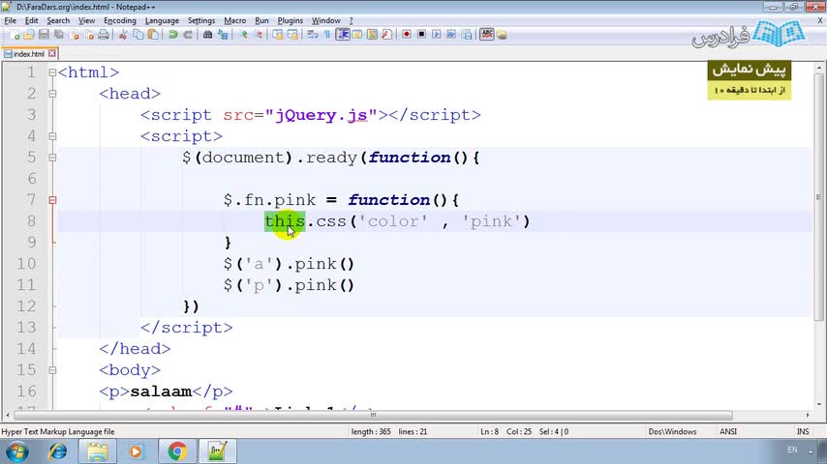
Task: Save the file with the floppy icon
Action: pos(44,35)
